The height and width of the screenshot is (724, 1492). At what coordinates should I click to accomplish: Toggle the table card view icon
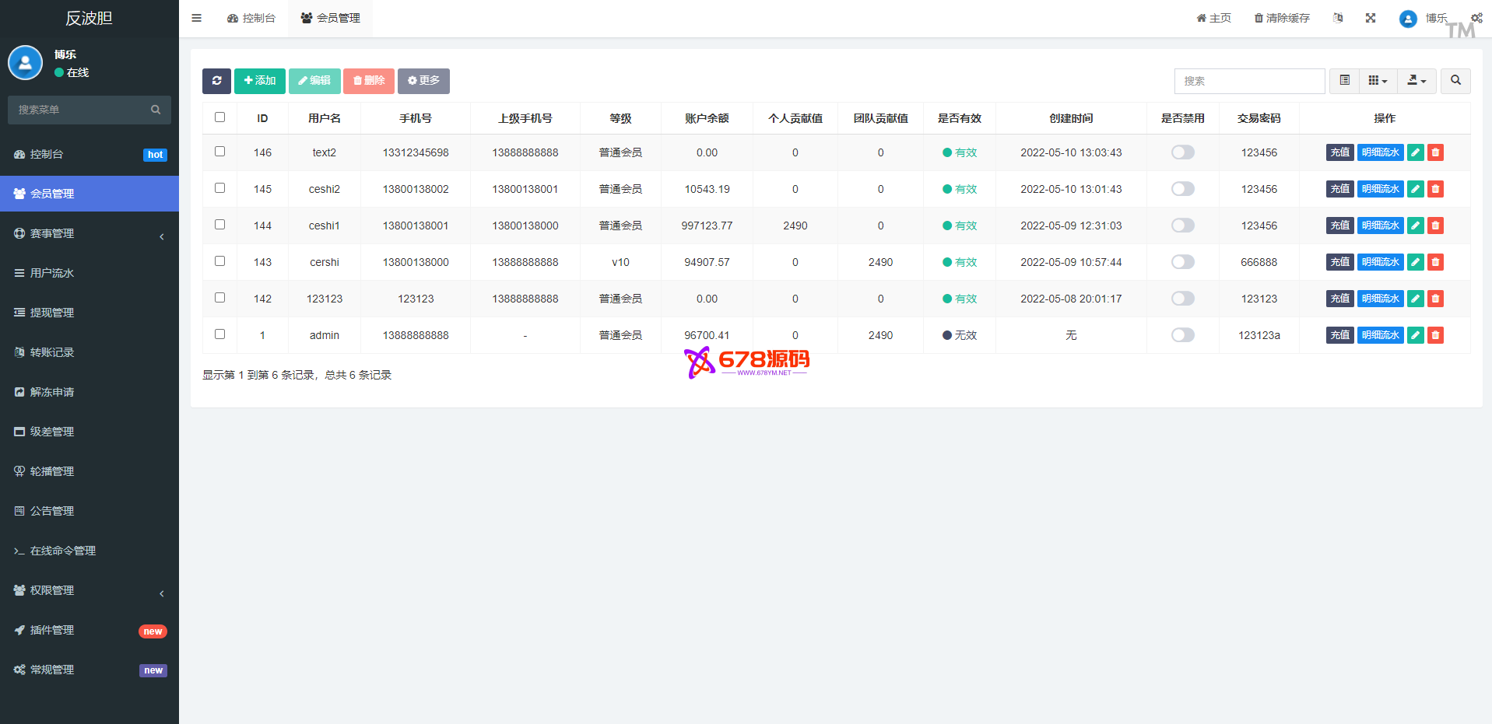1344,81
